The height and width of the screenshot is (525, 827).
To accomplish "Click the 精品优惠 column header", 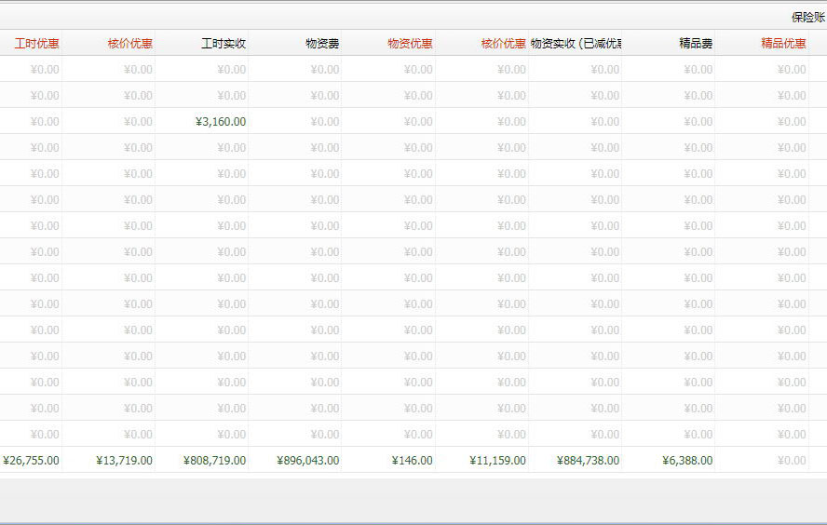I will coord(782,43).
